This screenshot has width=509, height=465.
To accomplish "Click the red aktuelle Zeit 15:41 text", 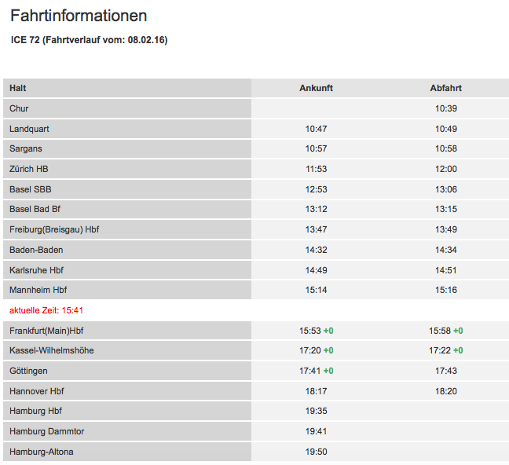I will click(46, 310).
